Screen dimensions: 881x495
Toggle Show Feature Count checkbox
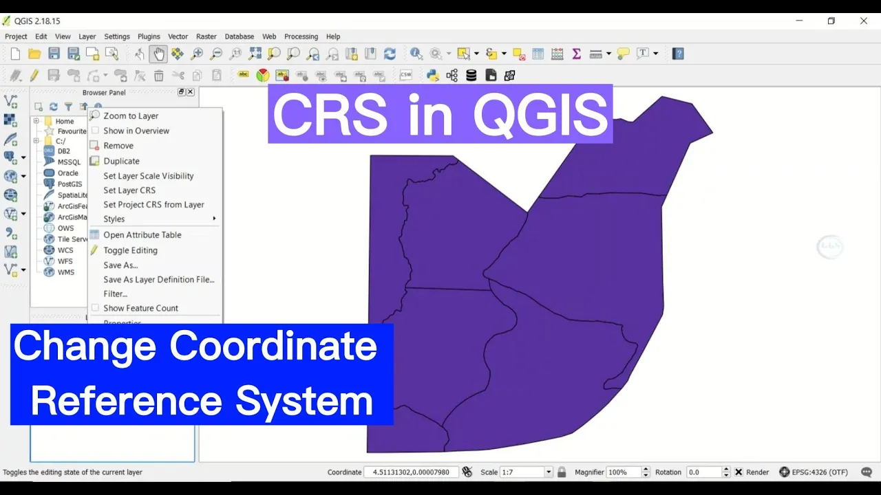point(95,308)
